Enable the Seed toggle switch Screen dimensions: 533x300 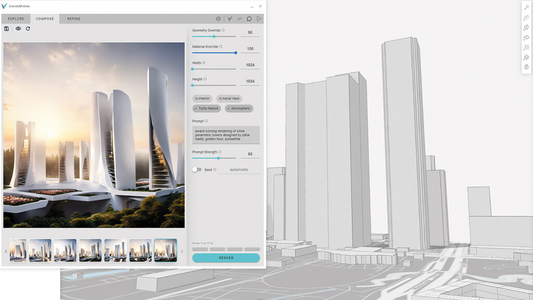(x=196, y=169)
